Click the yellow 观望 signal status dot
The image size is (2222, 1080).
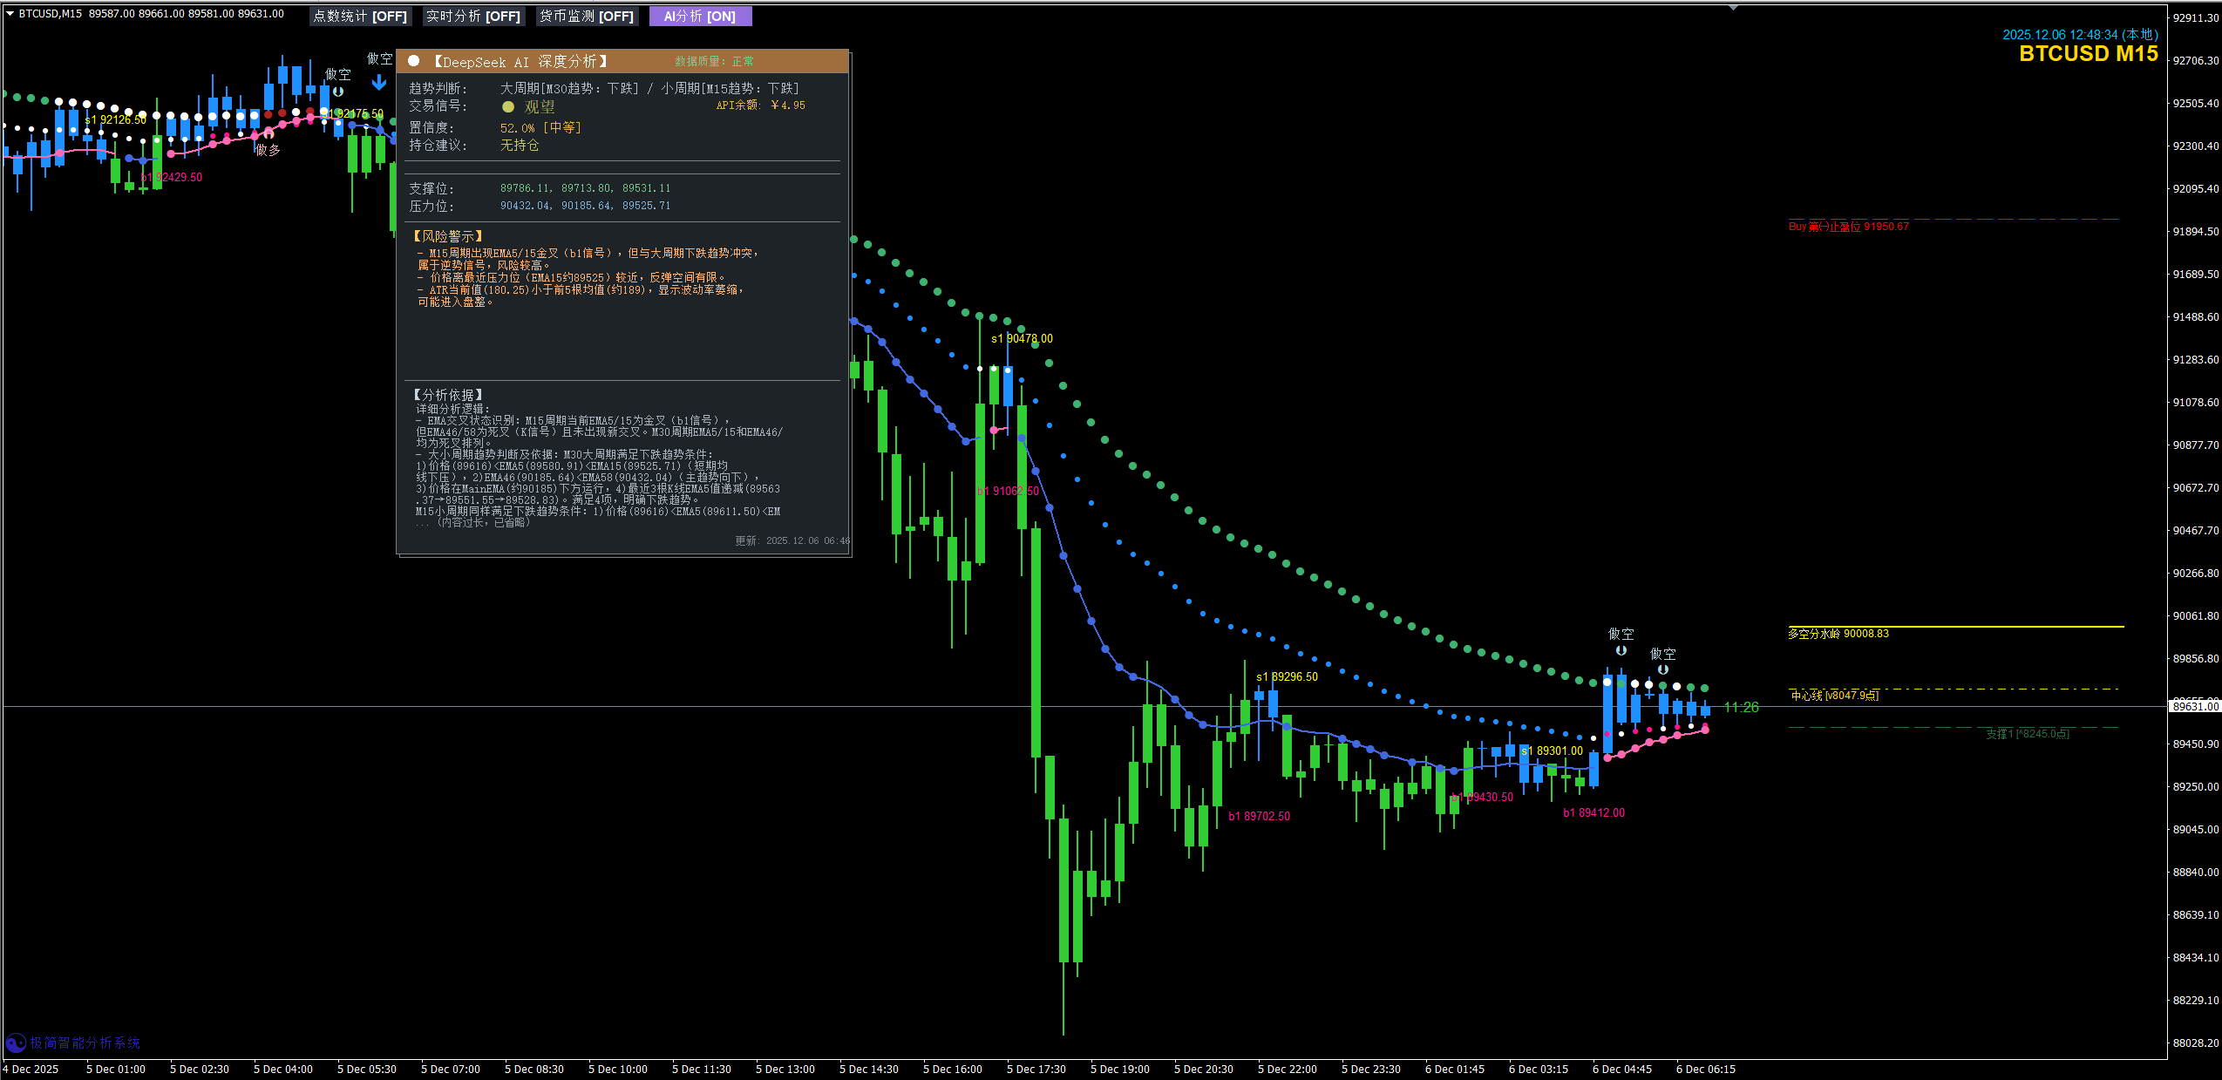click(x=507, y=106)
